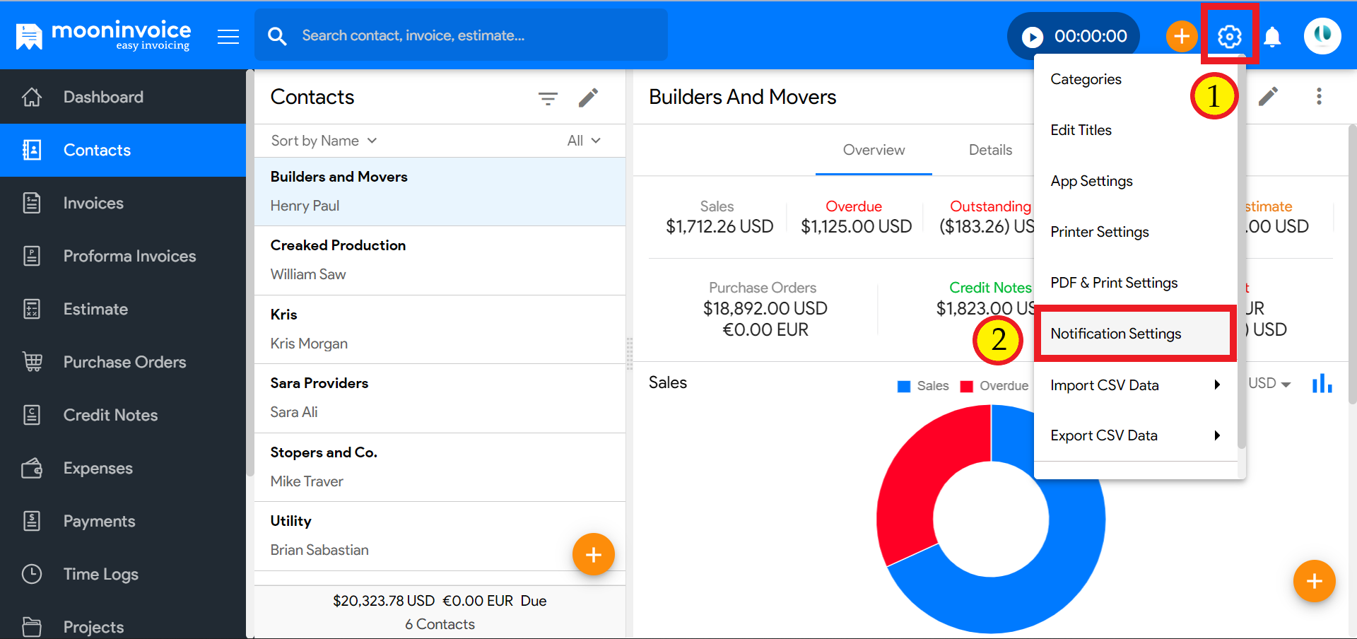Open Credit Notes in sidebar
Viewport: 1357px width, 639px height.
[123, 415]
